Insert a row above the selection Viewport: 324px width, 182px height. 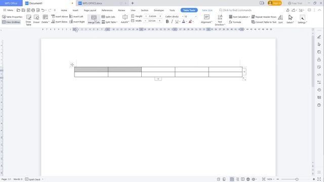coord(60,17)
